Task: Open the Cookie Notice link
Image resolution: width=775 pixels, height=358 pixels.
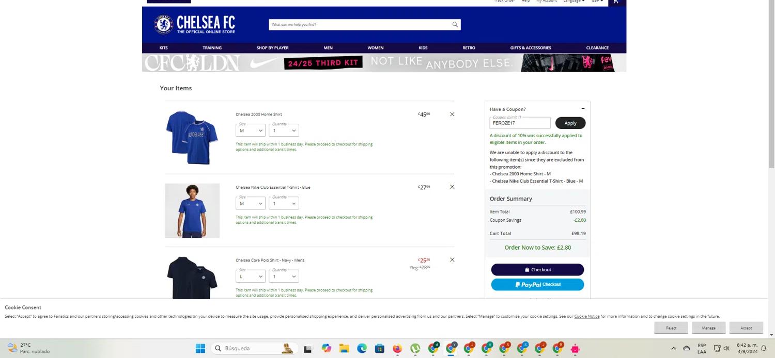Action: (x=587, y=316)
